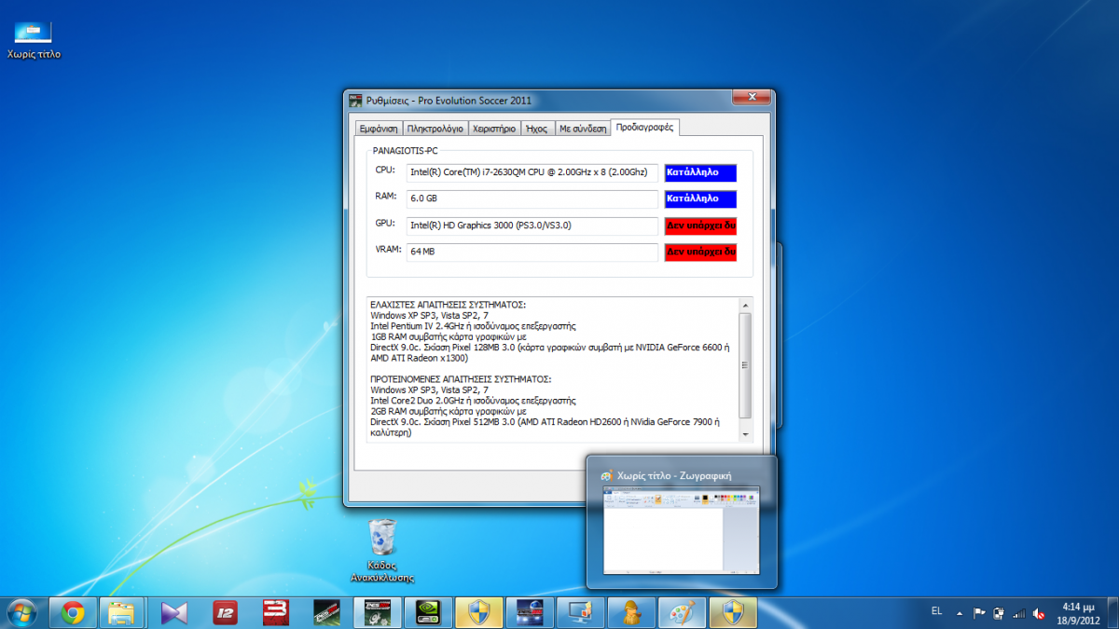1119x629 pixels.
Task: Click the Paint 'Χωρίς τίτλο - Ζωγραφική' preview thumbnail
Action: tap(681, 529)
